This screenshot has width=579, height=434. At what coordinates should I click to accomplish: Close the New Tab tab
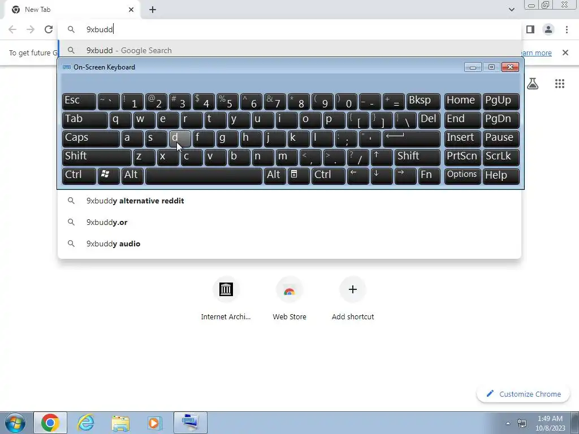[x=131, y=10]
